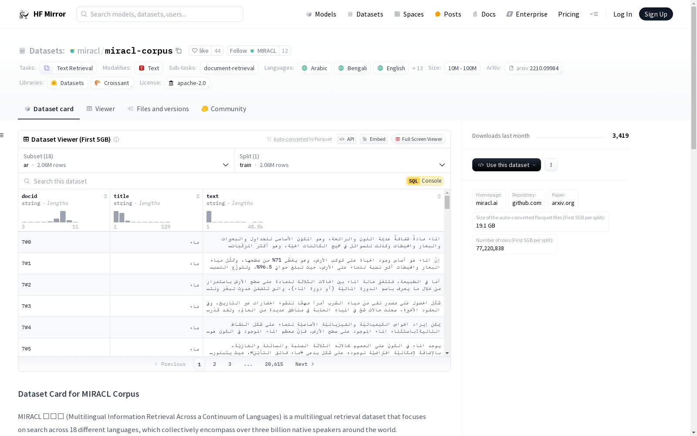The height and width of the screenshot is (436, 697).
Task: Open the miracl owner link
Action: [88, 51]
